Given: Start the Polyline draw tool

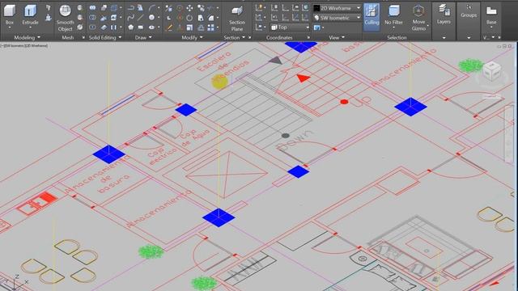Looking at the screenshot, I should point(131,7).
